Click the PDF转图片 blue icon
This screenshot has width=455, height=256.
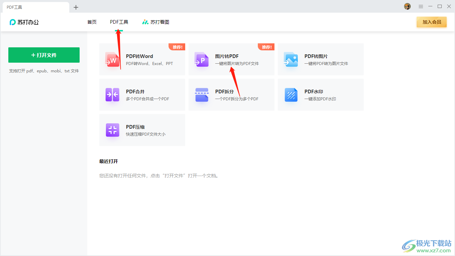tap(291, 60)
